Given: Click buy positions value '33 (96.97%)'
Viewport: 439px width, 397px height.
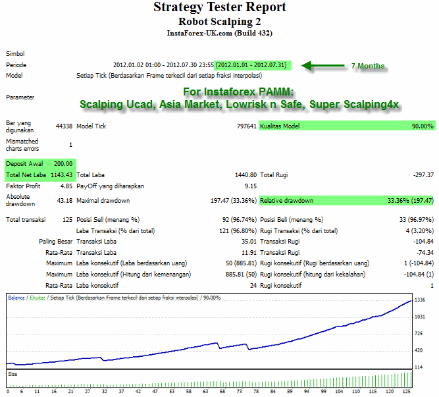Looking at the screenshot, I should [417, 220].
